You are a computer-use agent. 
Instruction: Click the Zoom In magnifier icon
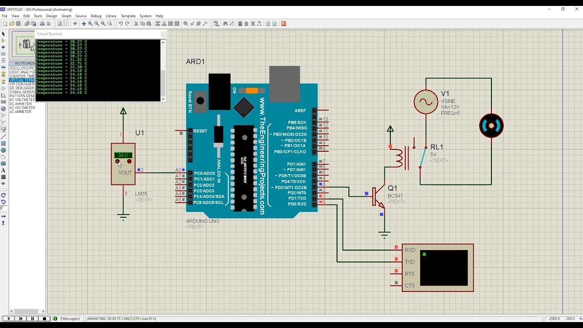(90, 24)
